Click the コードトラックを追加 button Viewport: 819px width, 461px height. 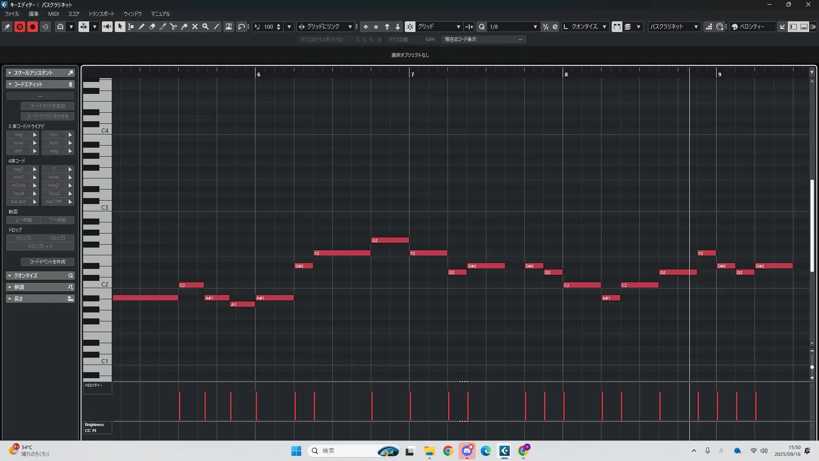[x=47, y=106]
